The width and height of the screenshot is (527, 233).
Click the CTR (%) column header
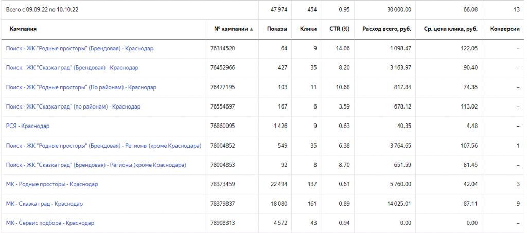tap(340, 29)
